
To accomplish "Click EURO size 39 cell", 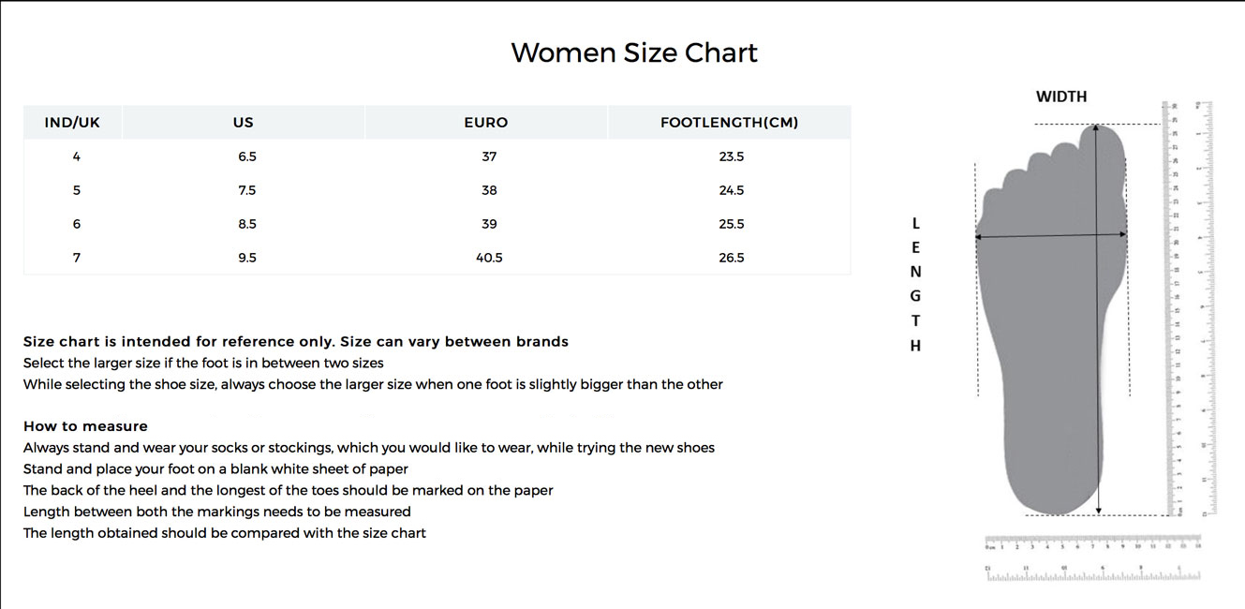I will [489, 224].
